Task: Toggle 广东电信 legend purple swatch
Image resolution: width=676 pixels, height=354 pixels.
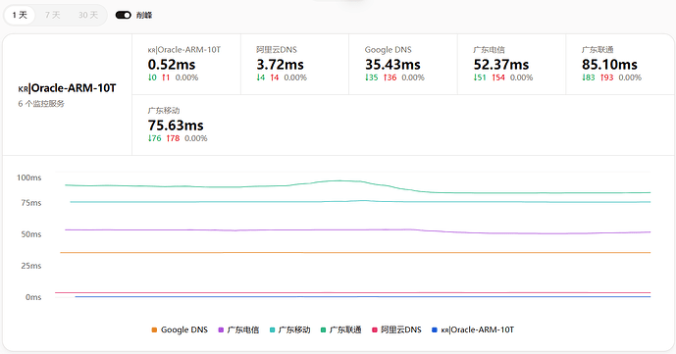Action: (x=221, y=329)
